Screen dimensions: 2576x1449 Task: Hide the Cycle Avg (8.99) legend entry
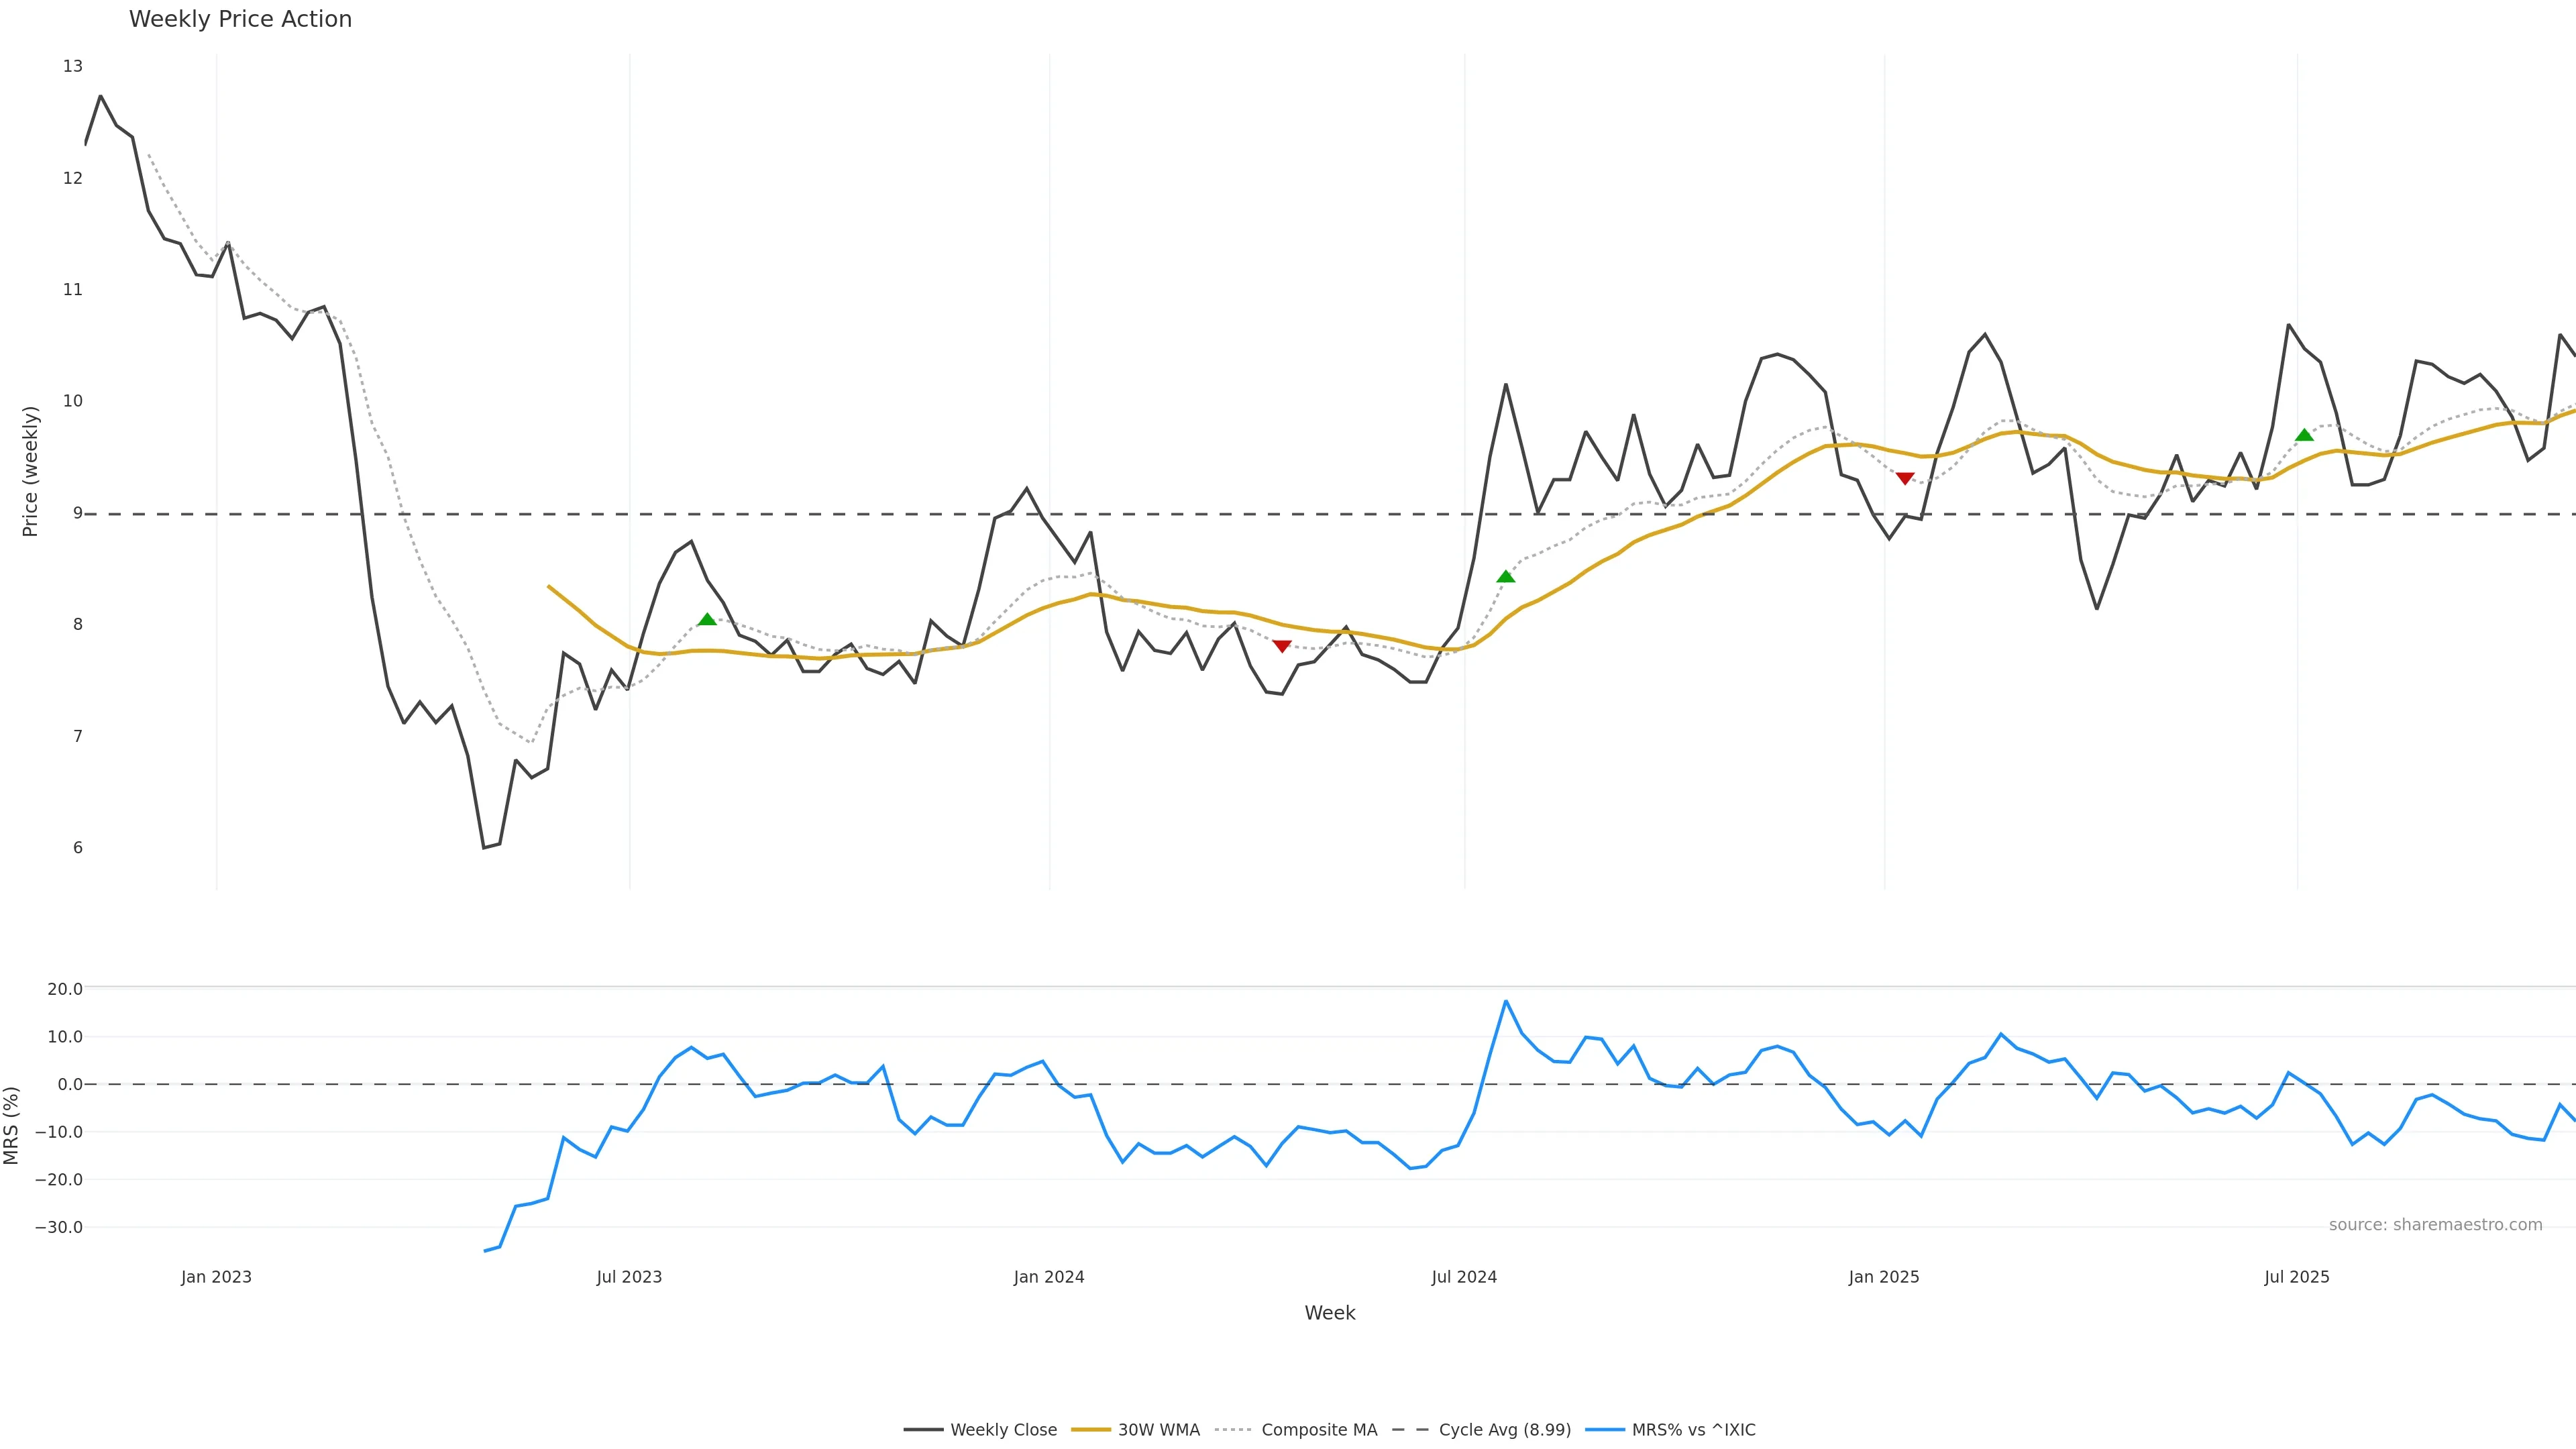pyautogui.click(x=1504, y=1430)
